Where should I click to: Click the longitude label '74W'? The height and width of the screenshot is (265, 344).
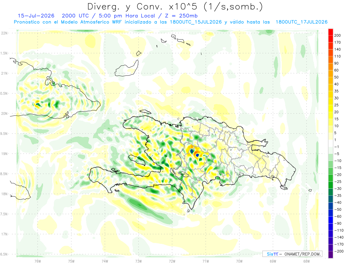tap(105, 261)
